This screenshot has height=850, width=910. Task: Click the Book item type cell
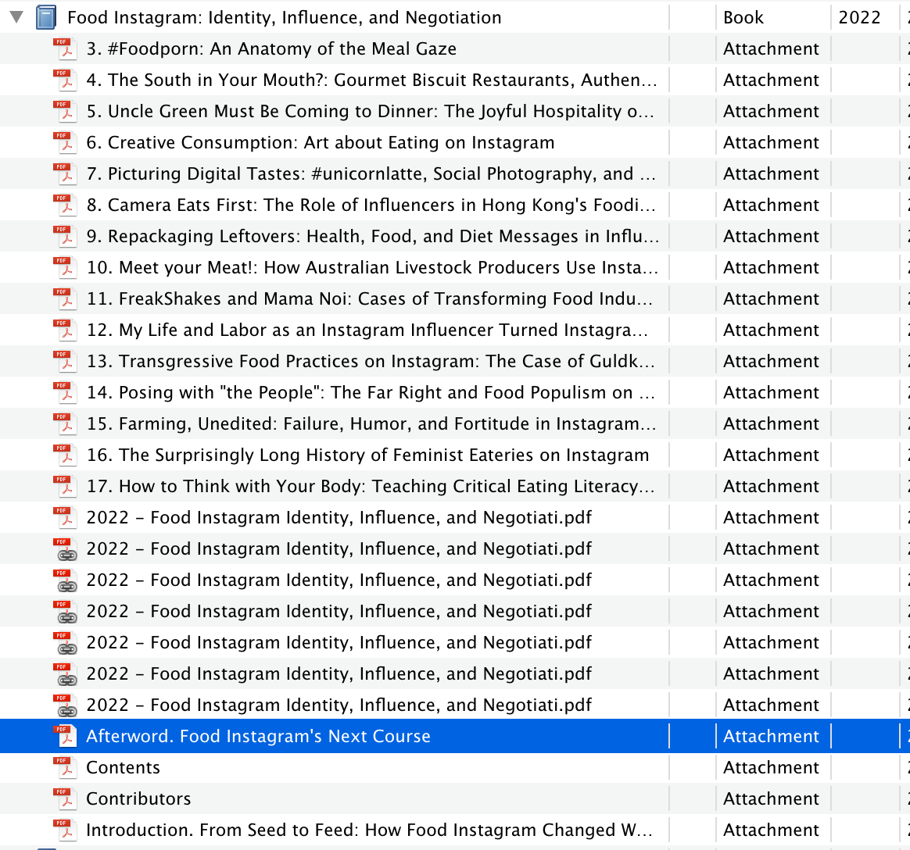743,17
